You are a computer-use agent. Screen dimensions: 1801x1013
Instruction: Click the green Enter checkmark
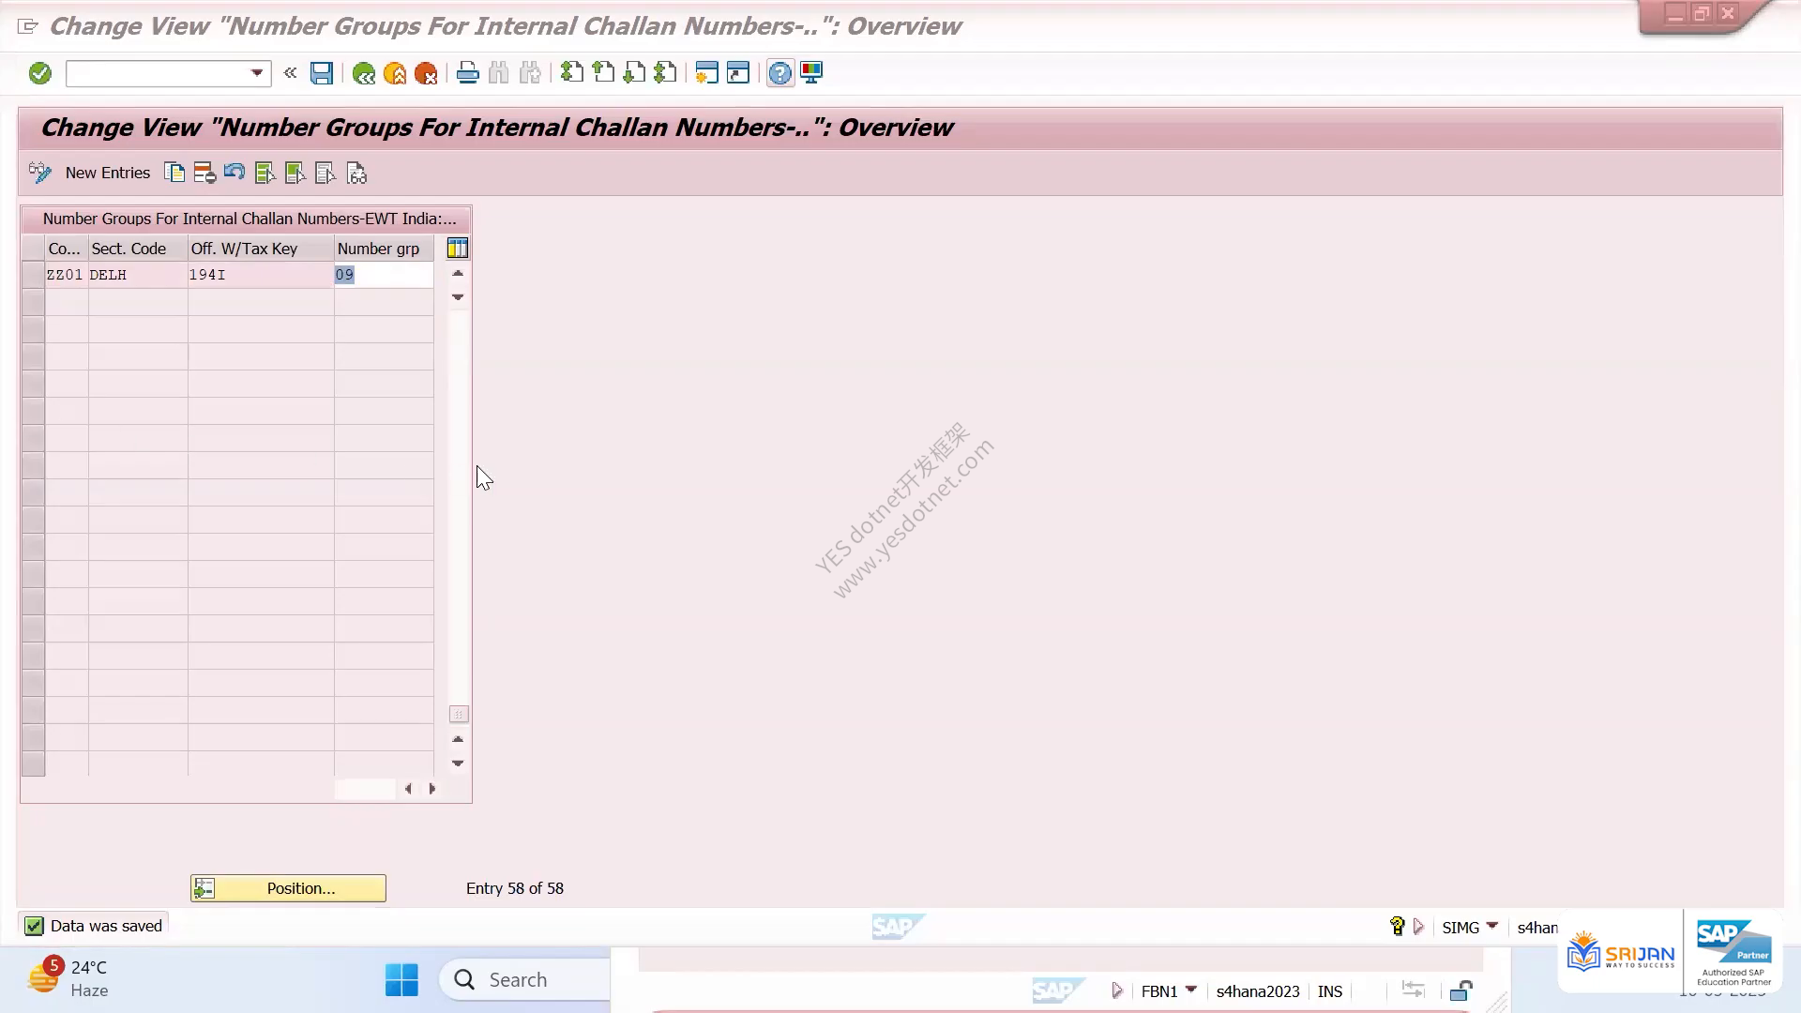(40, 73)
